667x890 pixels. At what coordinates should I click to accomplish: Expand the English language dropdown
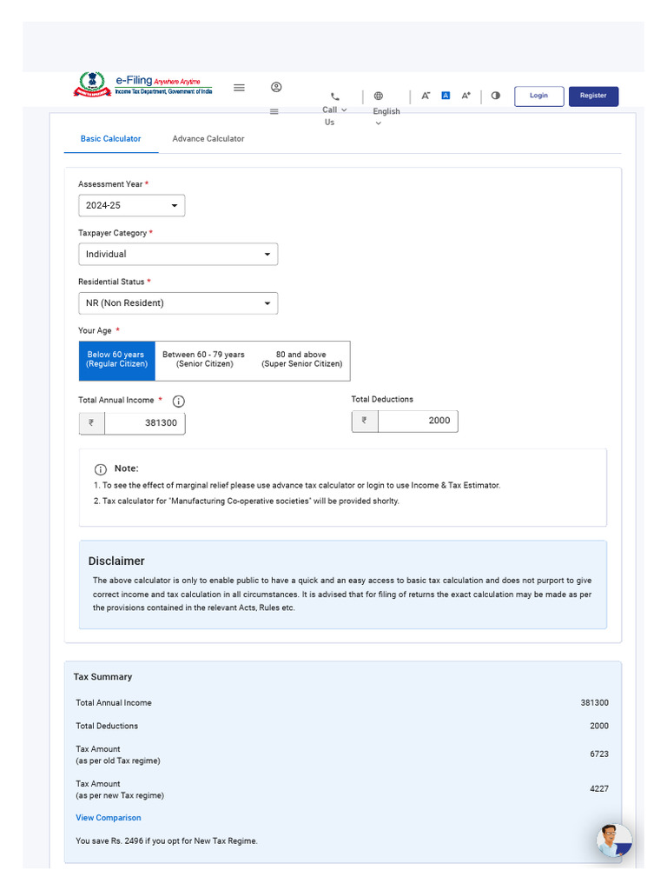point(379,123)
